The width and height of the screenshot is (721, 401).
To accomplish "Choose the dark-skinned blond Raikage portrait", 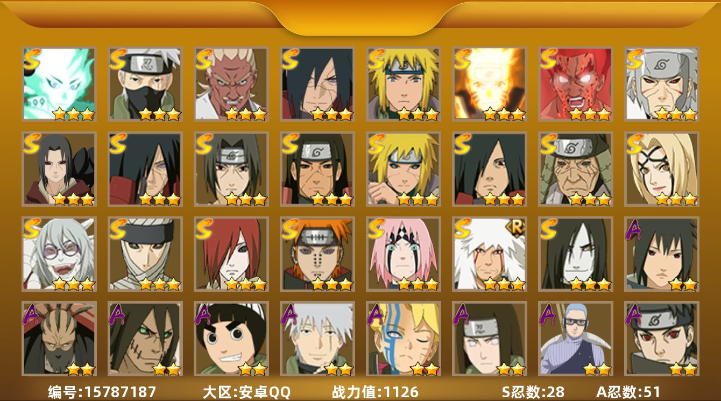I will [231, 83].
